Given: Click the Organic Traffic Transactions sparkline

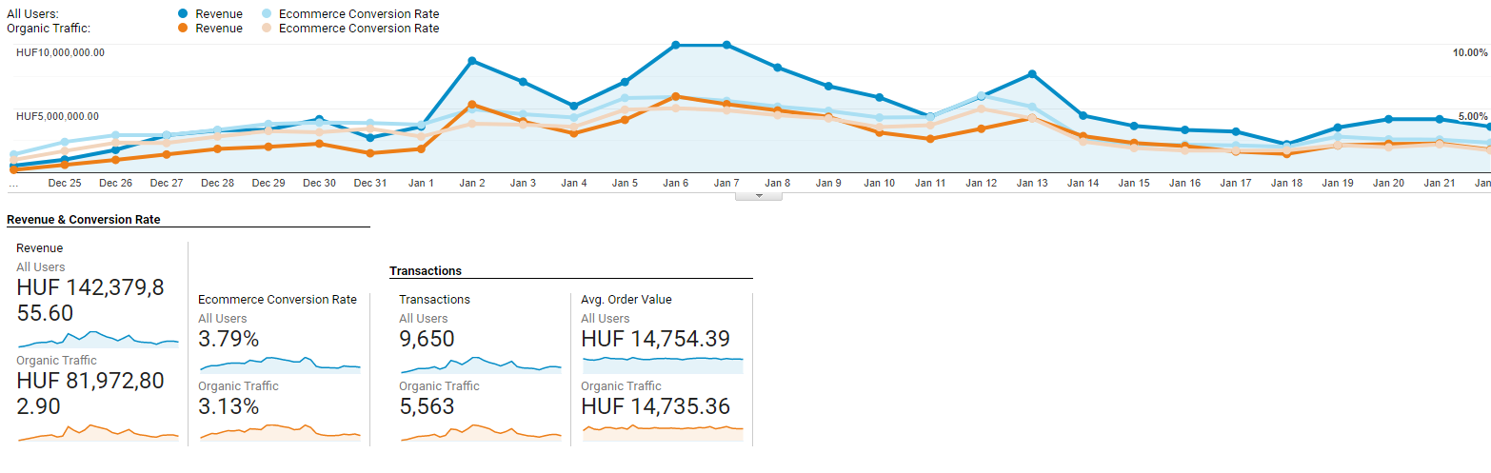Looking at the screenshot, I should click(x=481, y=433).
